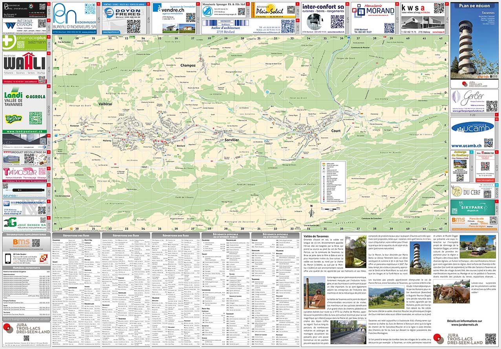Click the QR code in the inter-confort ad

tap(337, 22)
